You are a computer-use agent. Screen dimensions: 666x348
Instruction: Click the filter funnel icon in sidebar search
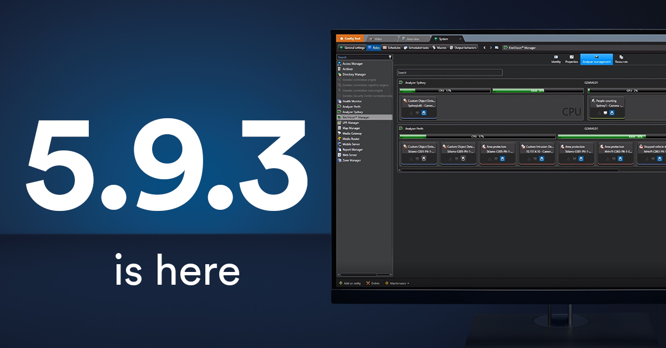tap(390, 57)
